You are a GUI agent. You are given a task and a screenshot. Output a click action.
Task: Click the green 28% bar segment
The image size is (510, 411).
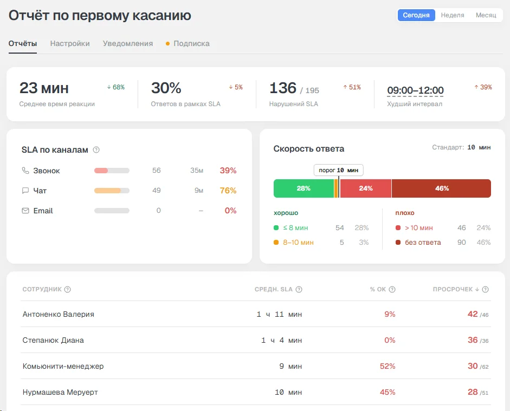pyautogui.click(x=304, y=188)
